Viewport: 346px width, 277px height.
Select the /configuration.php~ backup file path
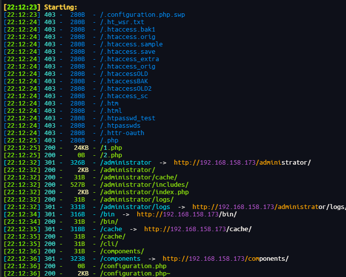[135, 274]
